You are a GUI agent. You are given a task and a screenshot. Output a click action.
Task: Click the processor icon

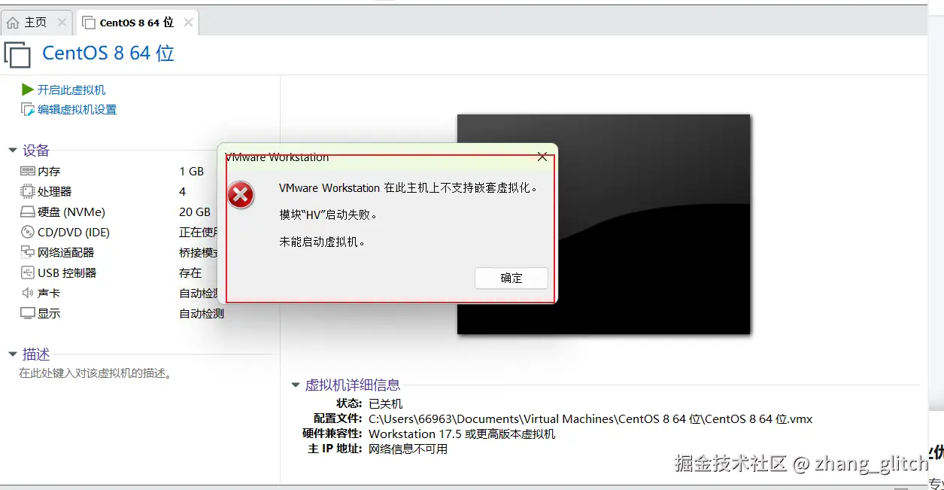(28, 191)
